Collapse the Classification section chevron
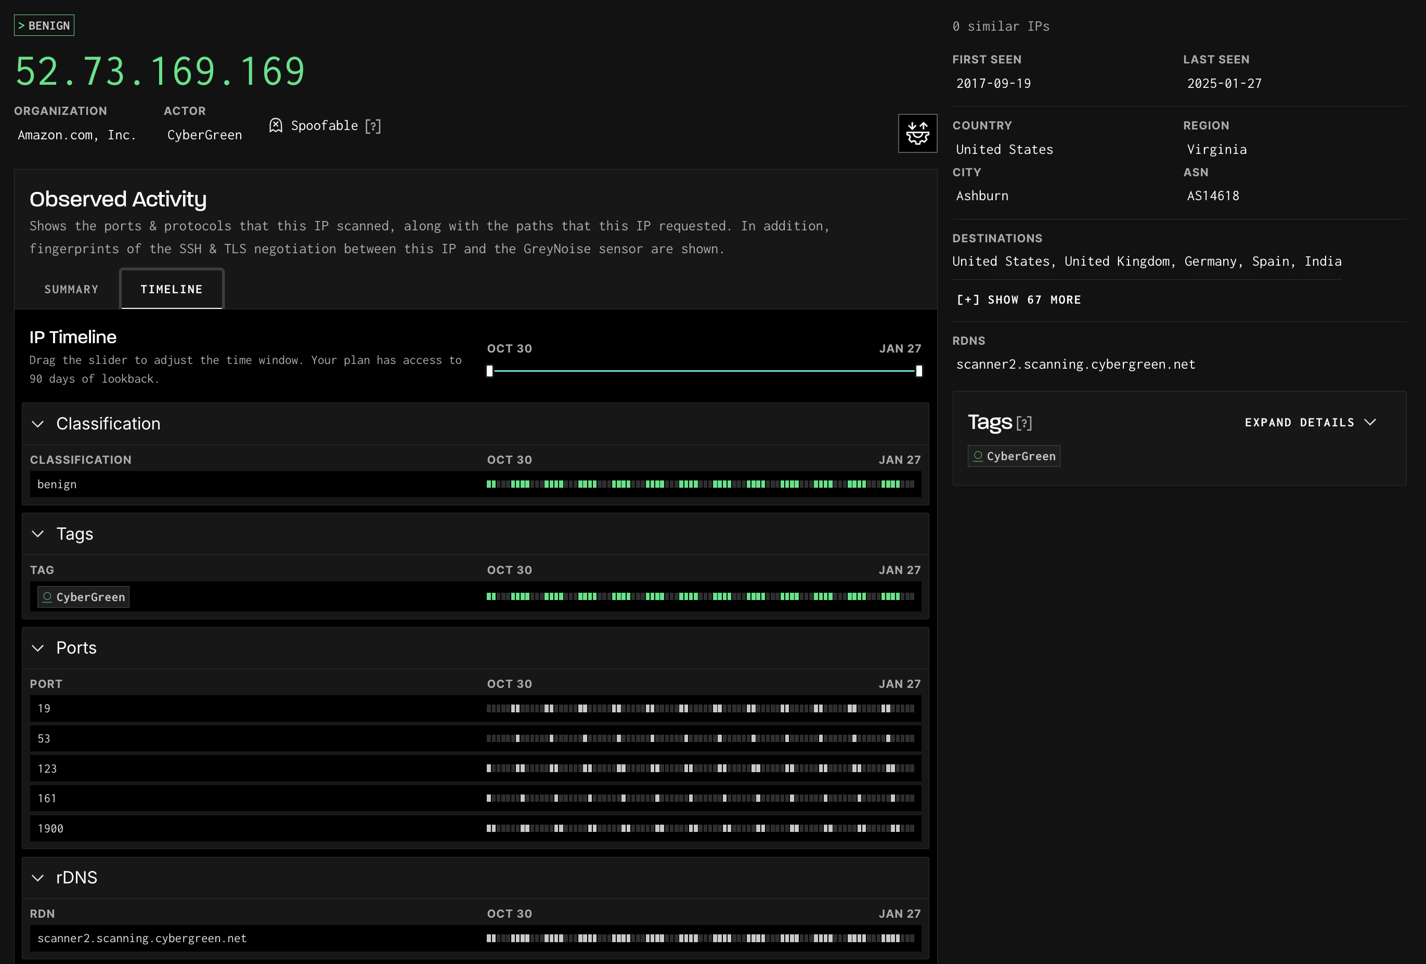 point(38,424)
